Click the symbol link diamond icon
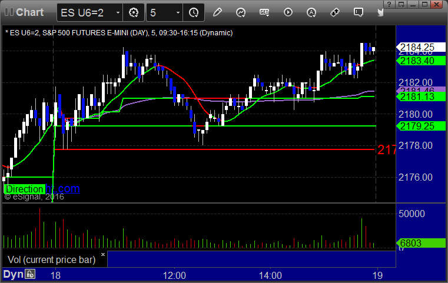The image size is (448, 283). (335, 12)
